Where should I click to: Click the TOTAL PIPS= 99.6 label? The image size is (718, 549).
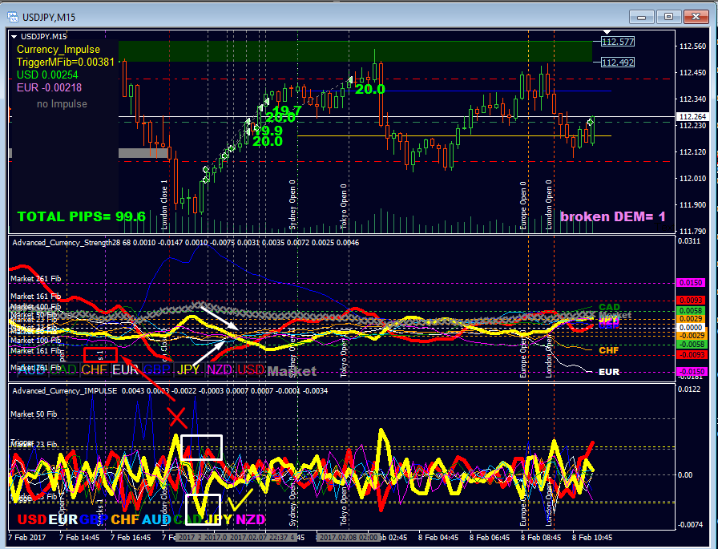click(82, 216)
